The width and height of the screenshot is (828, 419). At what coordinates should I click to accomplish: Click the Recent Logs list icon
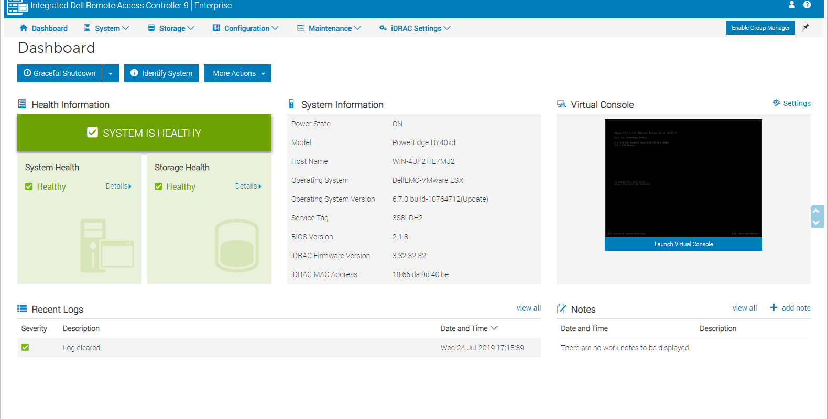(22, 308)
